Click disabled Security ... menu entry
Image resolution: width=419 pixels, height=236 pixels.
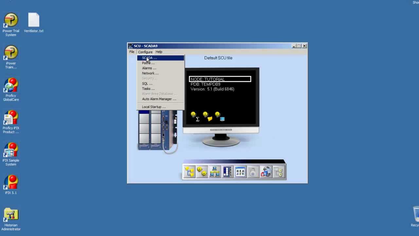(x=160, y=78)
